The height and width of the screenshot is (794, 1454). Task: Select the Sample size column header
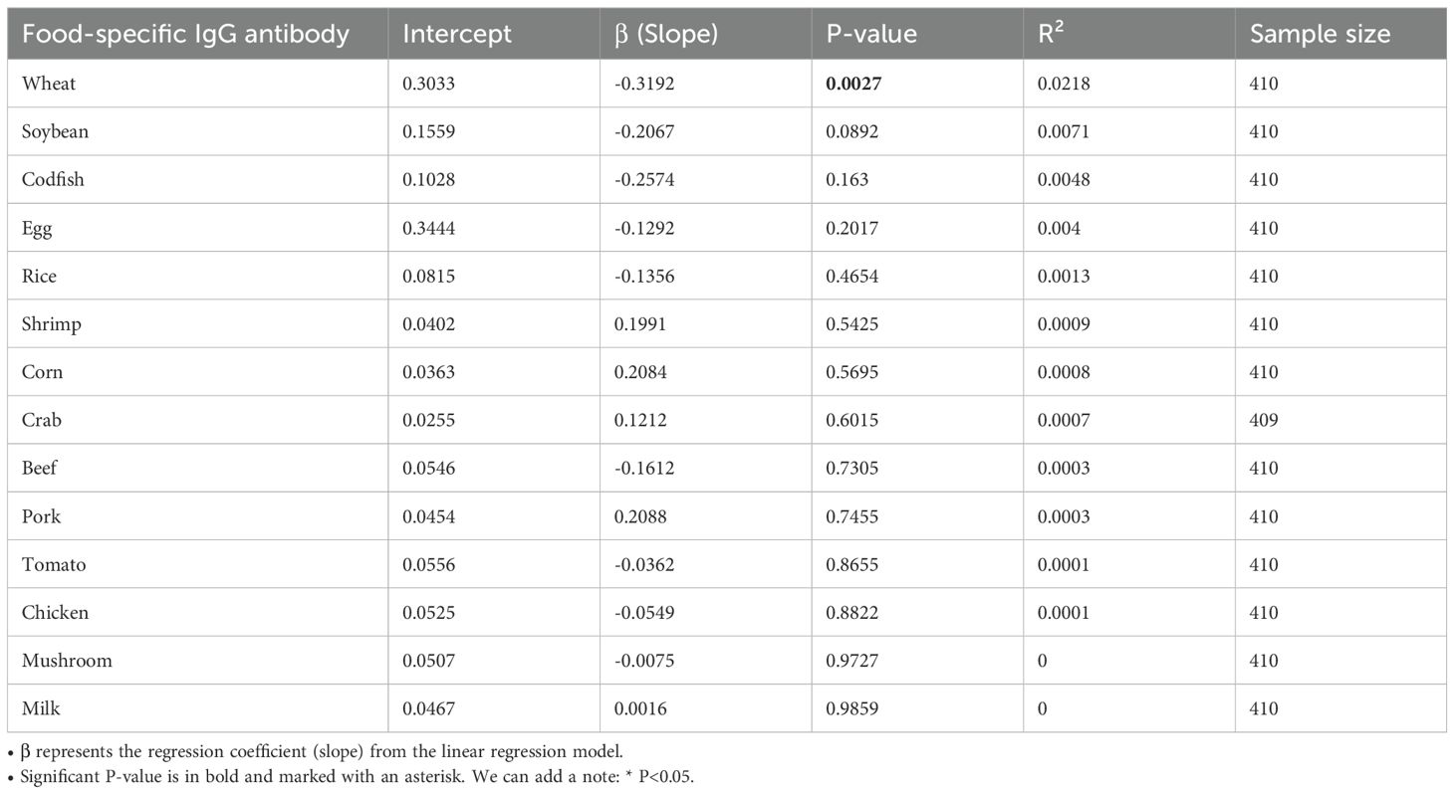pyautogui.click(x=1320, y=34)
